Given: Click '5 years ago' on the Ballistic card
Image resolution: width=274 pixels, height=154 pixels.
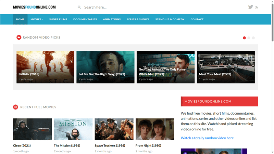Looking at the screenshot, I should tap(25, 79).
